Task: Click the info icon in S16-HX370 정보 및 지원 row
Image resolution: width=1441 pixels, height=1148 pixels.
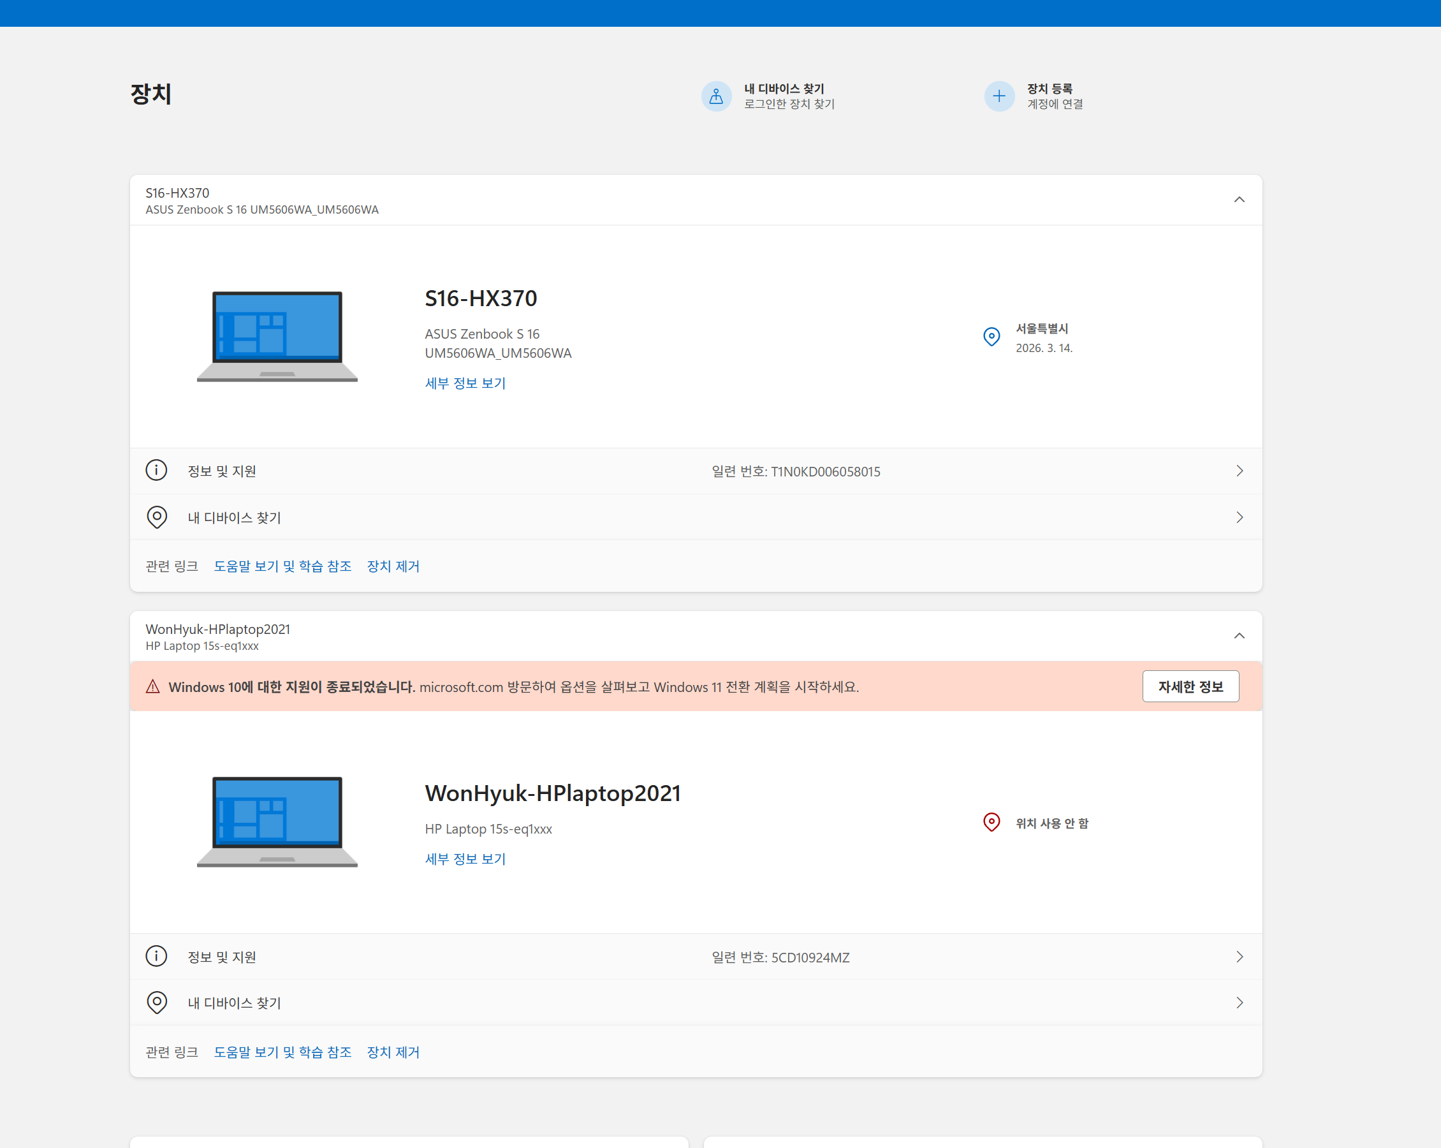Action: click(x=156, y=471)
